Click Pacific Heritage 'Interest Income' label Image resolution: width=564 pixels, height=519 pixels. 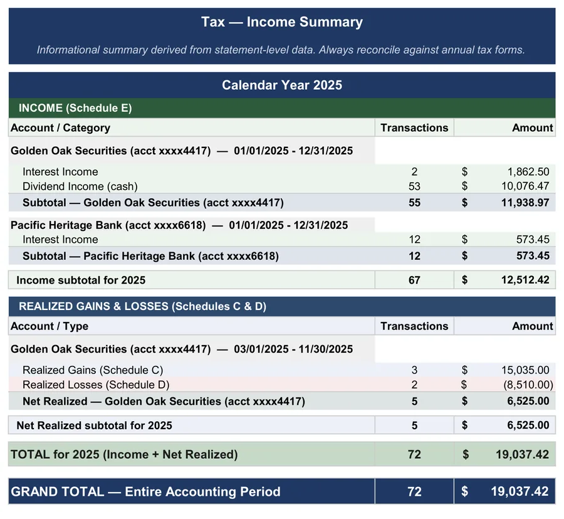[60, 240]
